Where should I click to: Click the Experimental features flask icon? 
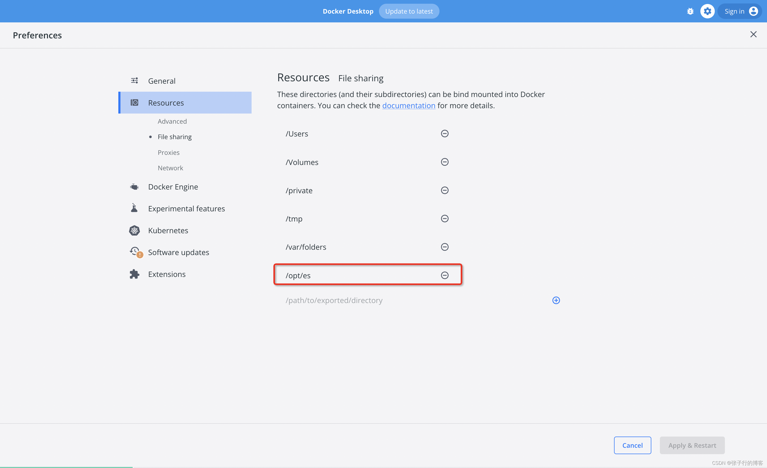pyautogui.click(x=134, y=208)
